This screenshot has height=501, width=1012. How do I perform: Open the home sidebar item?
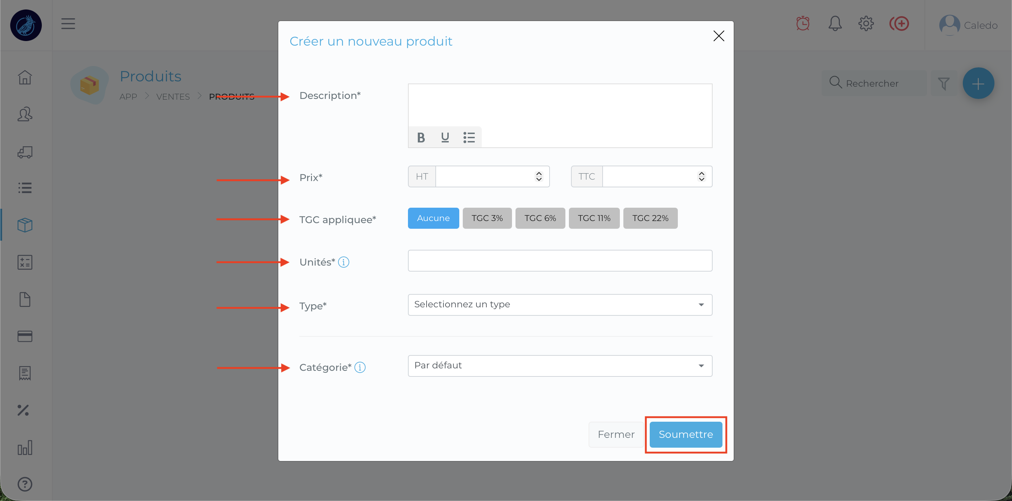click(25, 77)
